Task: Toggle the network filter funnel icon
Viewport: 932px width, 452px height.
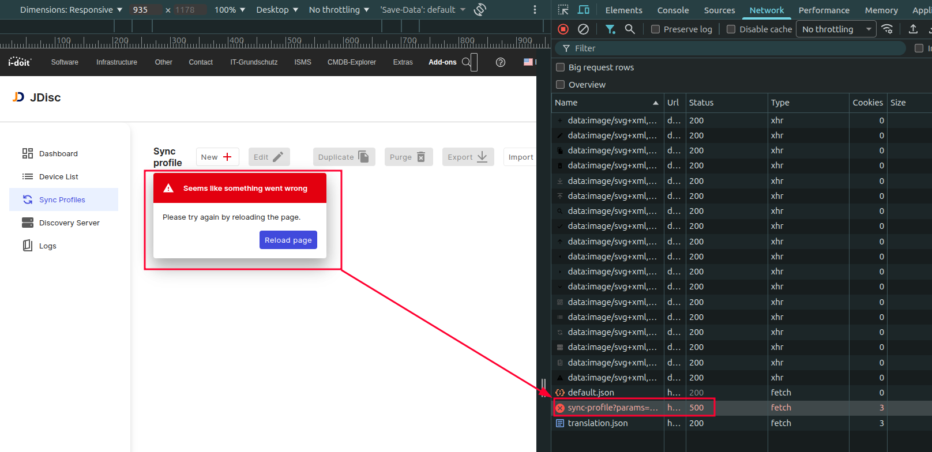Action: (x=610, y=29)
